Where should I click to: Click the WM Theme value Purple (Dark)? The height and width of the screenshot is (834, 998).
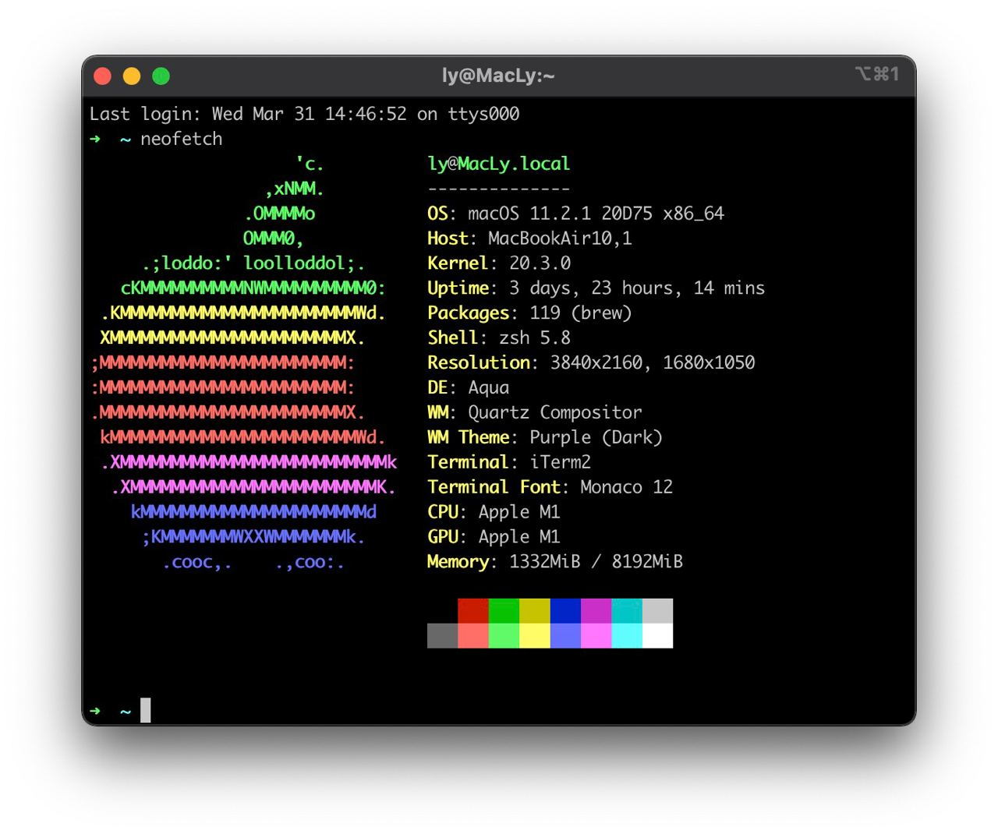pyautogui.click(x=596, y=438)
